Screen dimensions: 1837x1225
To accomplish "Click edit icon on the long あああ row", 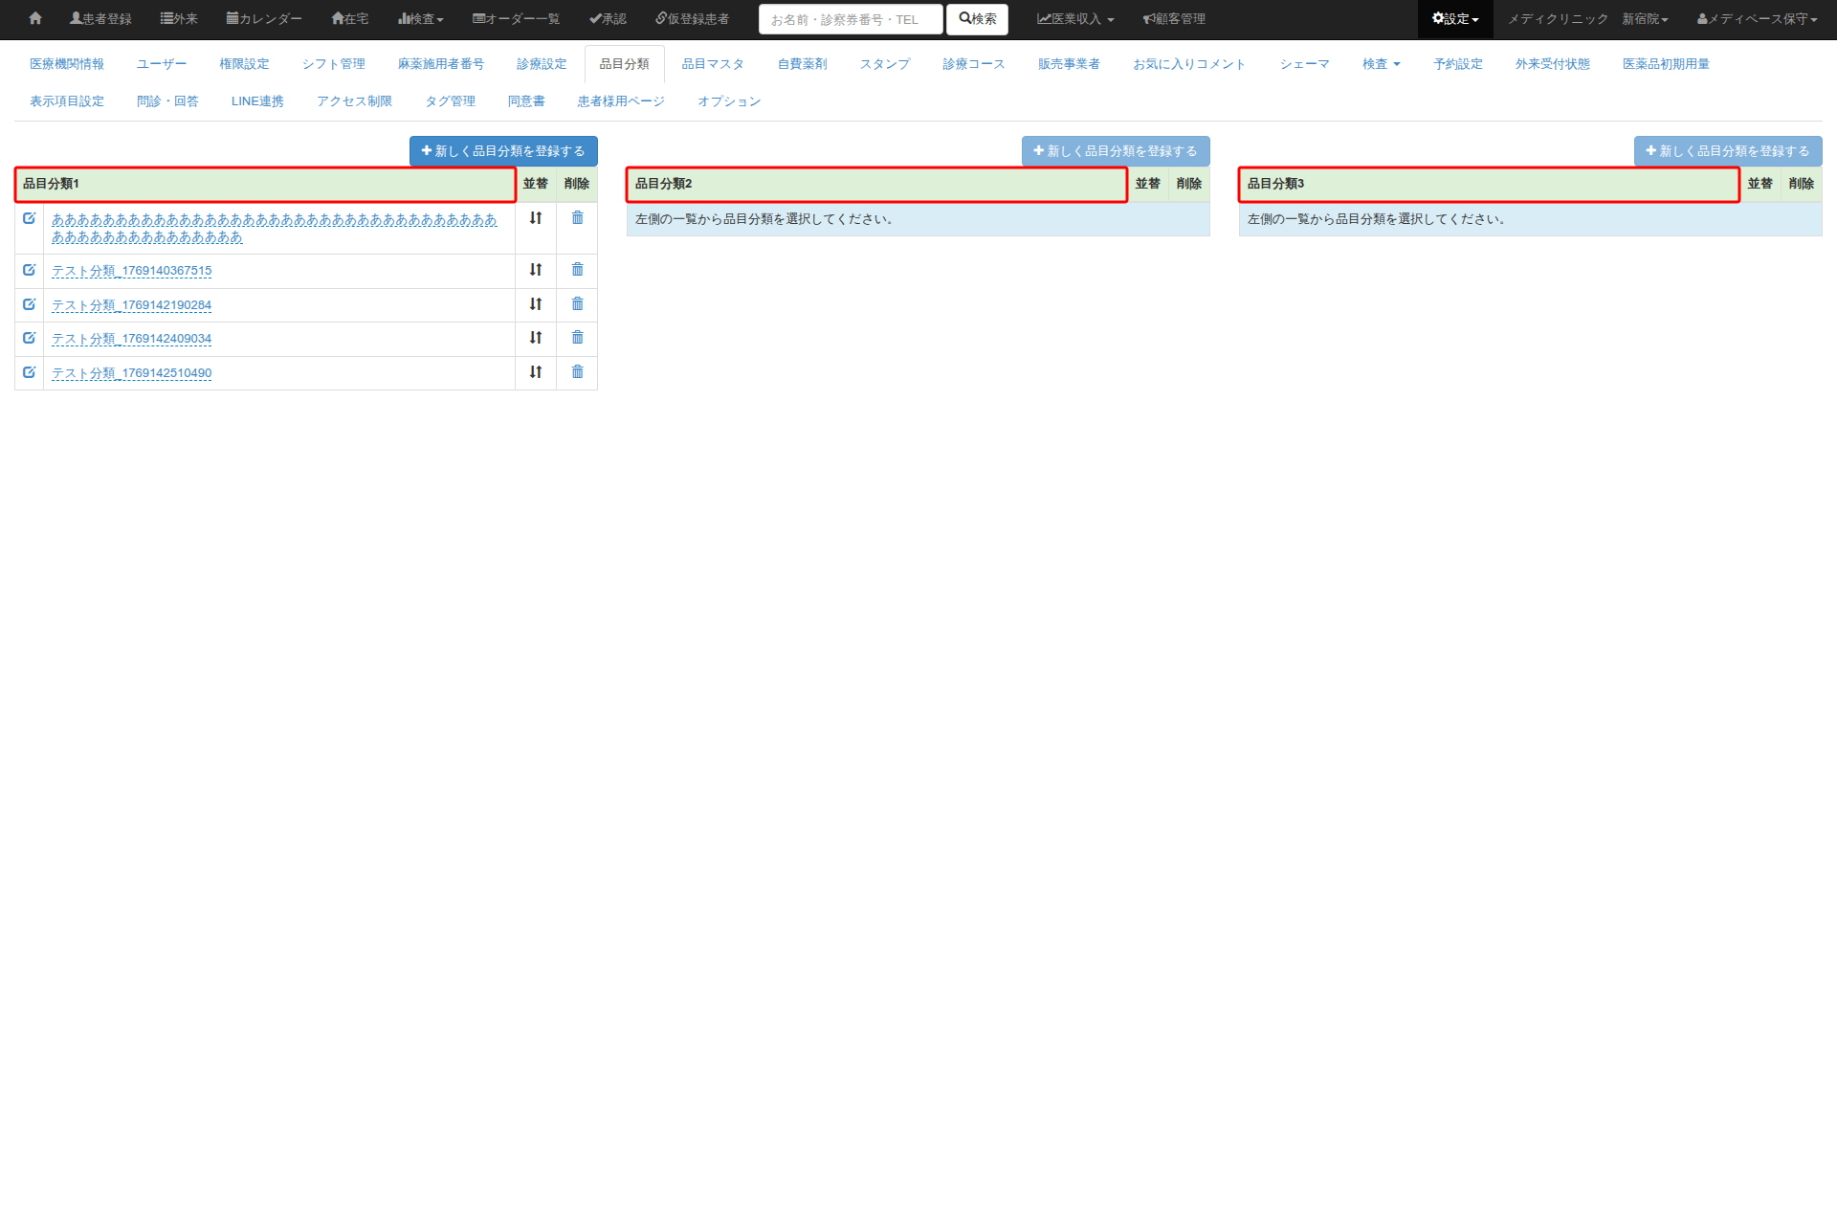I will (x=30, y=218).
